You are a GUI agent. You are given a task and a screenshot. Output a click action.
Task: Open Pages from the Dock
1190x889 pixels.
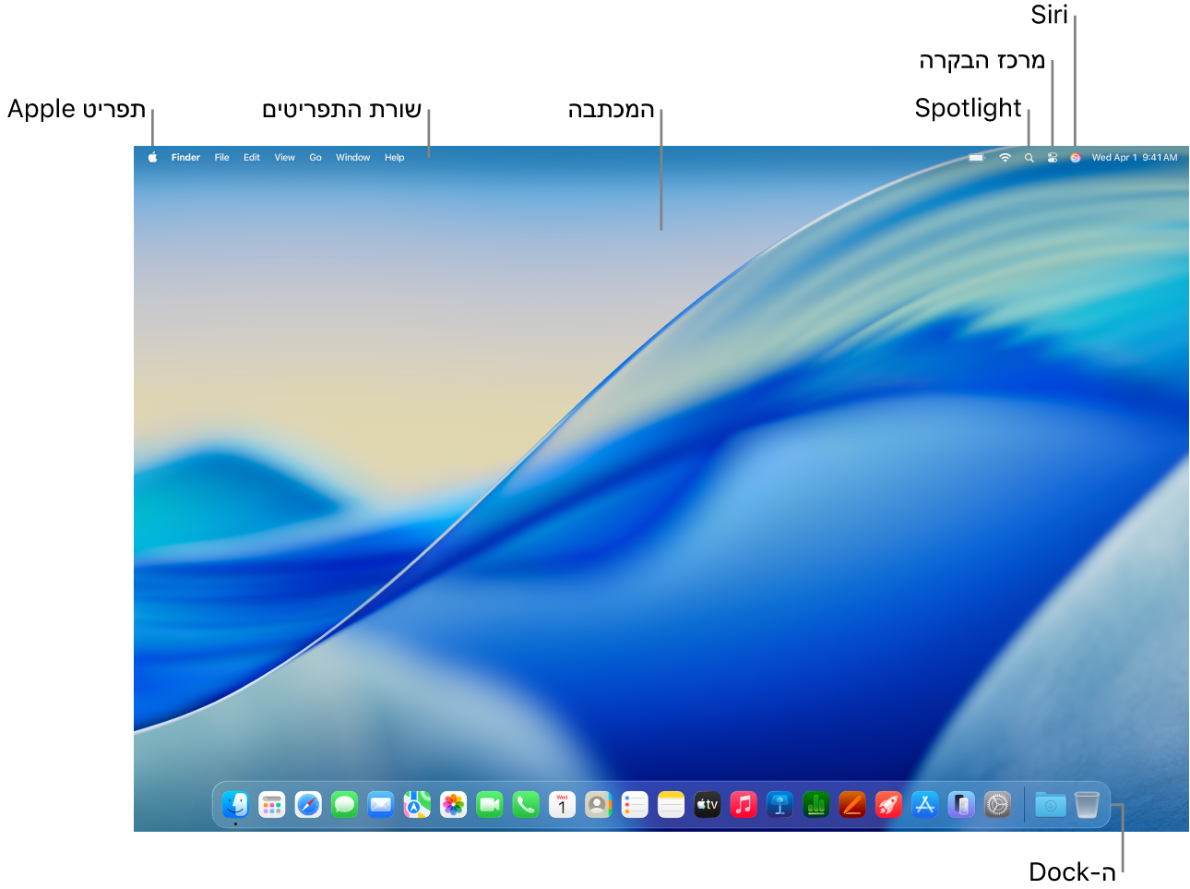point(851,804)
